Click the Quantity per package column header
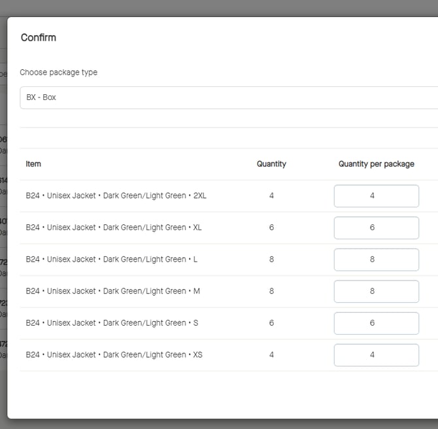 [x=376, y=164]
